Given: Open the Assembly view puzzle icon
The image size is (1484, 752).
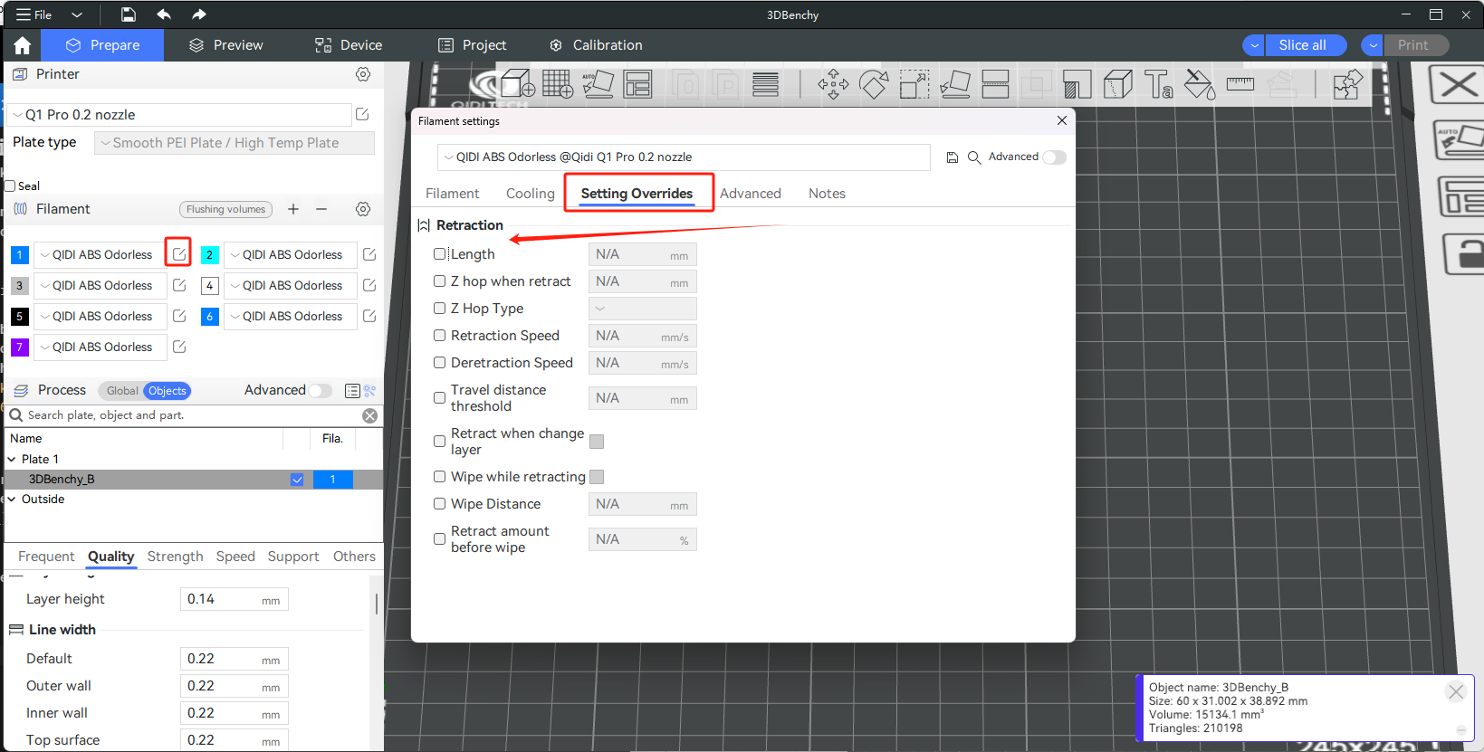Looking at the screenshot, I should coord(1347,85).
